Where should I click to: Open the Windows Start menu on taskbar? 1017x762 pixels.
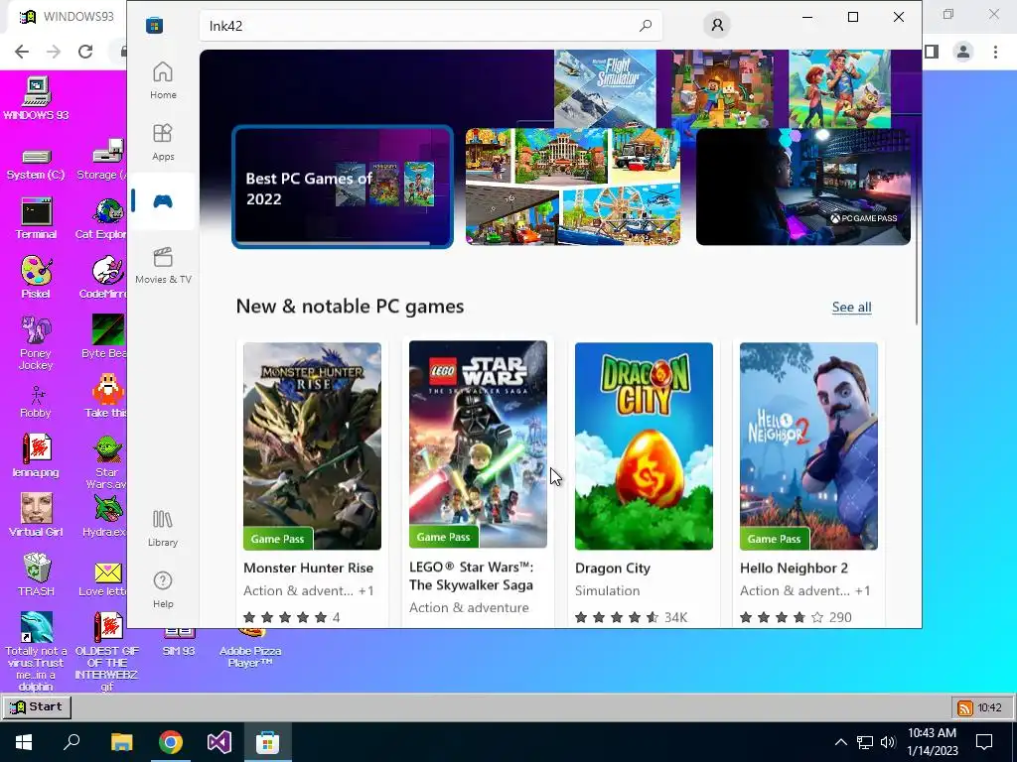[24, 742]
